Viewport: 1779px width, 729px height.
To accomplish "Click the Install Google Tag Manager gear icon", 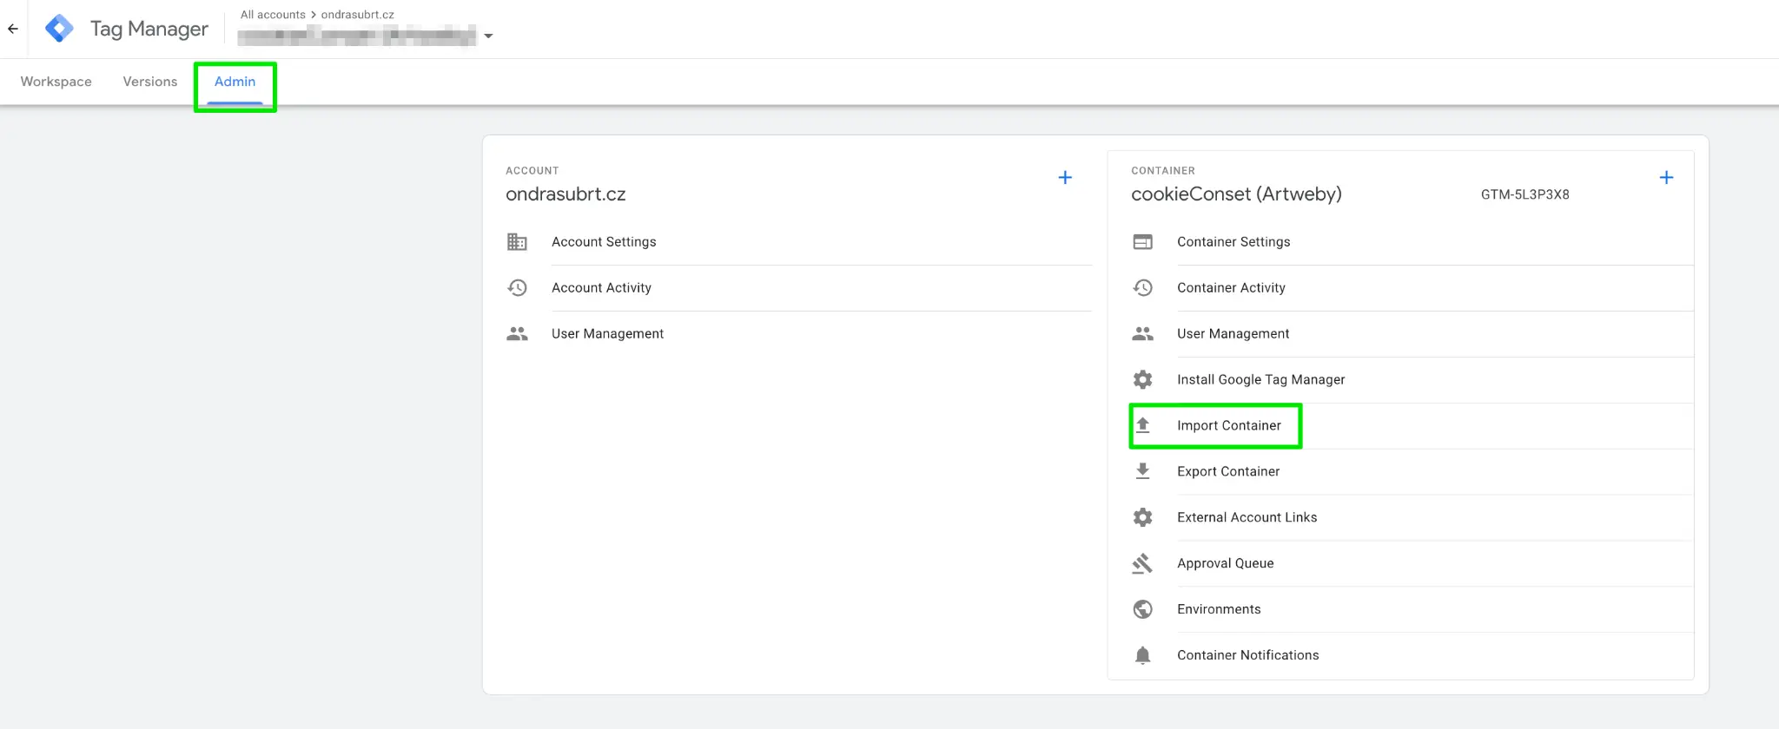I will [1142, 379].
